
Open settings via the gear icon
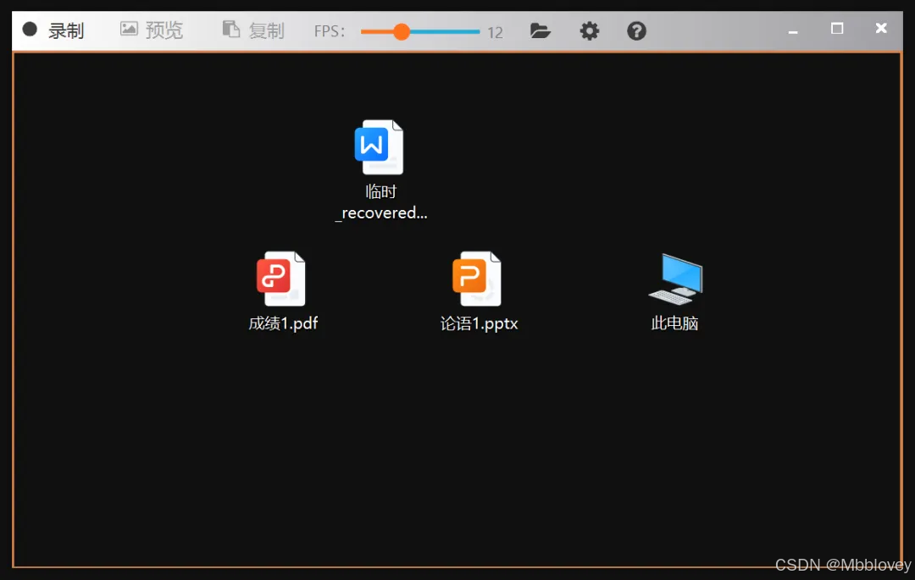click(590, 30)
